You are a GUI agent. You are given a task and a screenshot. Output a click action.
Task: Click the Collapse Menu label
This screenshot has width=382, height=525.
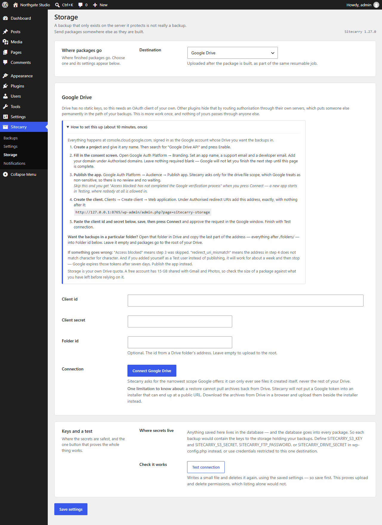tap(23, 174)
